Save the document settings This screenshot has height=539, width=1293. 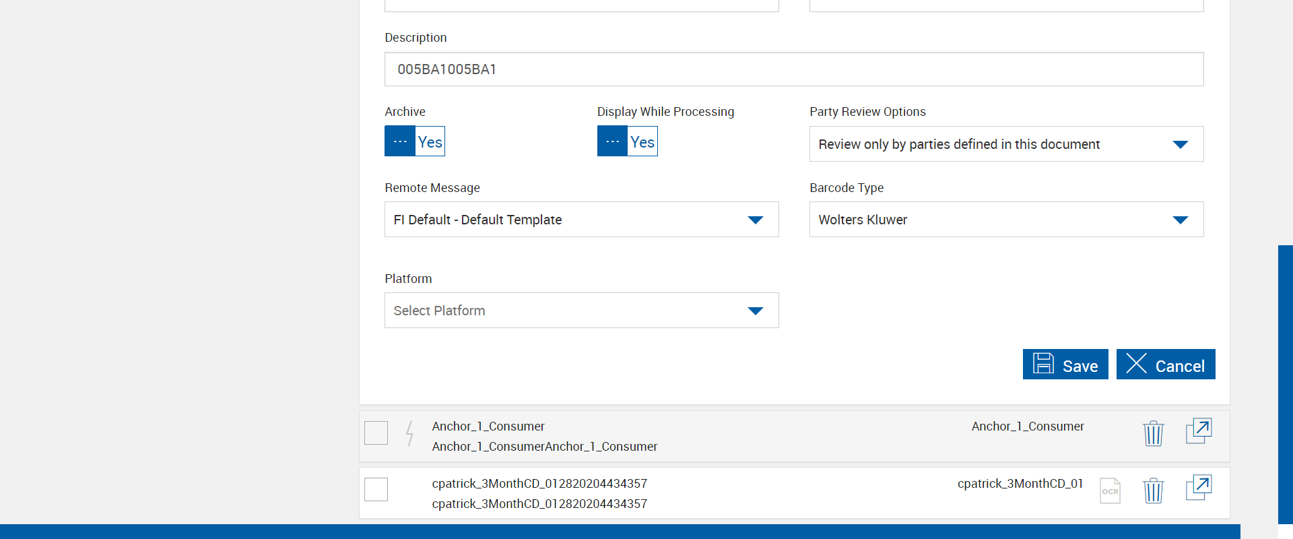1065,364
